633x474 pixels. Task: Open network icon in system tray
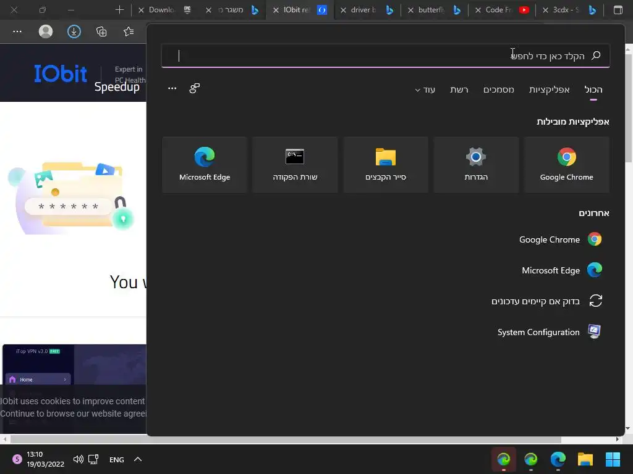click(x=94, y=459)
